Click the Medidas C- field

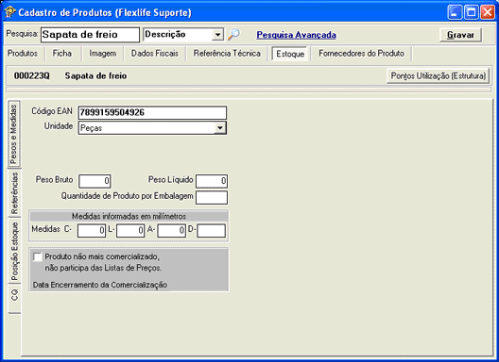[x=92, y=231]
